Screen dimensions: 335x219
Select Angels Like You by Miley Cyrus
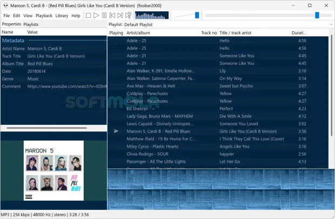coord(218,147)
